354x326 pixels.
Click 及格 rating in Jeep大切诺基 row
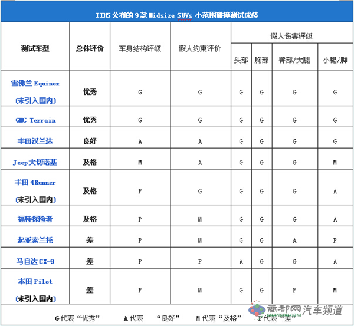(x=90, y=162)
